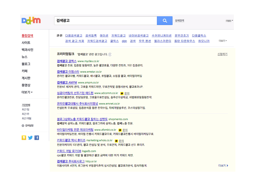Click related search 무주 펜션
The height and width of the screenshot is (182, 254).
pyautogui.click(x=145, y=41)
